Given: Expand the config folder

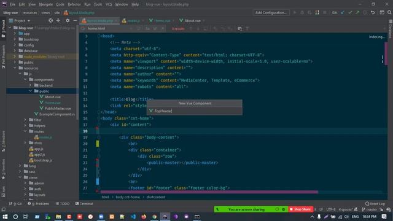Looking at the screenshot, I should click(15, 45).
